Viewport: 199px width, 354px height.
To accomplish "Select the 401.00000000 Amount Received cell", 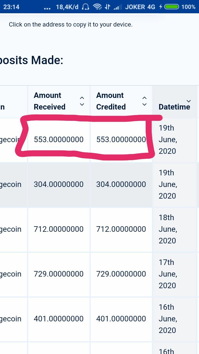I will pos(59,319).
